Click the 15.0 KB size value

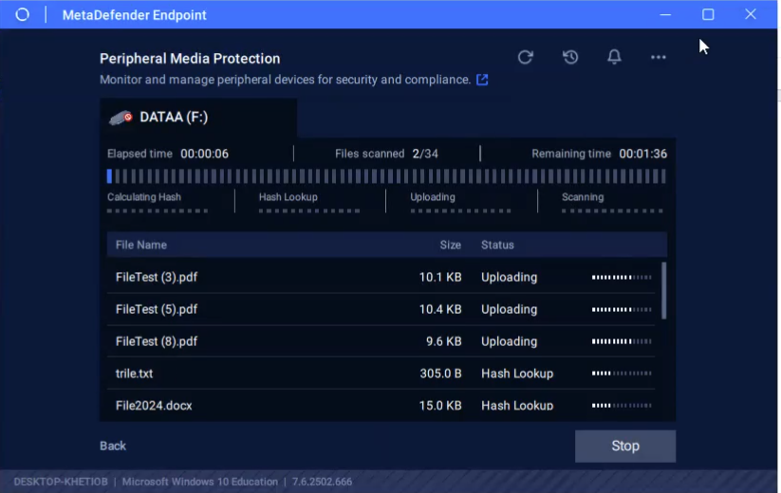click(x=439, y=406)
